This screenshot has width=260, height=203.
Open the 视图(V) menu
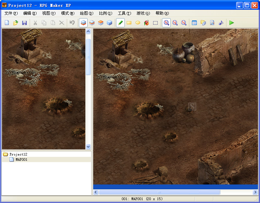pos(49,13)
